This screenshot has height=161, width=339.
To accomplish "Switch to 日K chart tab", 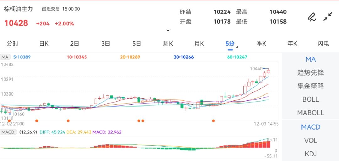I will coord(44,44).
